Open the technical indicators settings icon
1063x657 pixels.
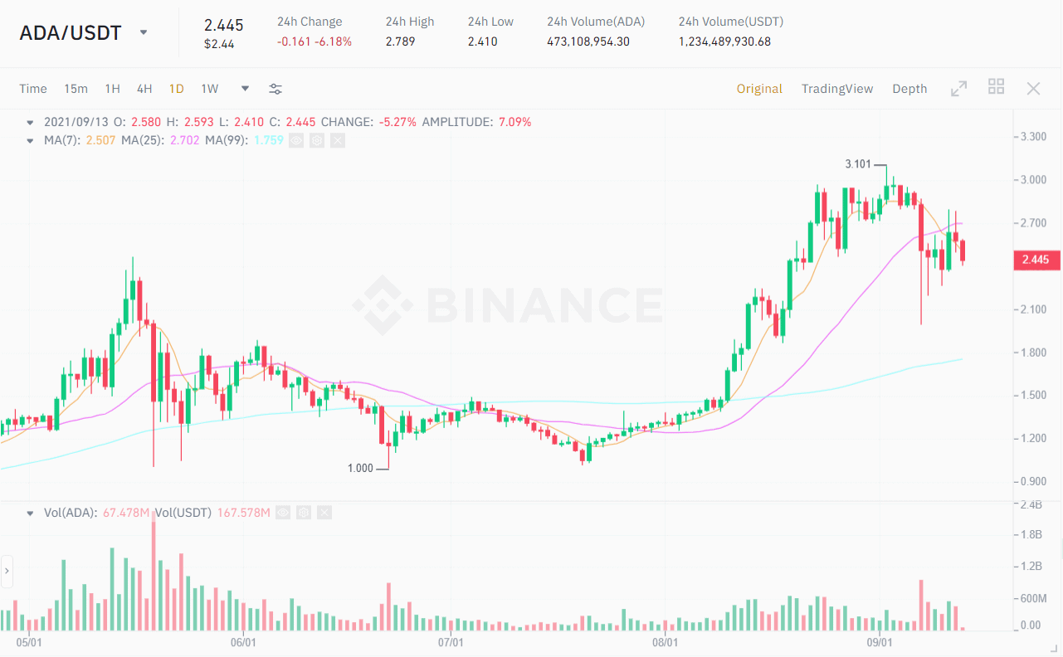(x=276, y=89)
